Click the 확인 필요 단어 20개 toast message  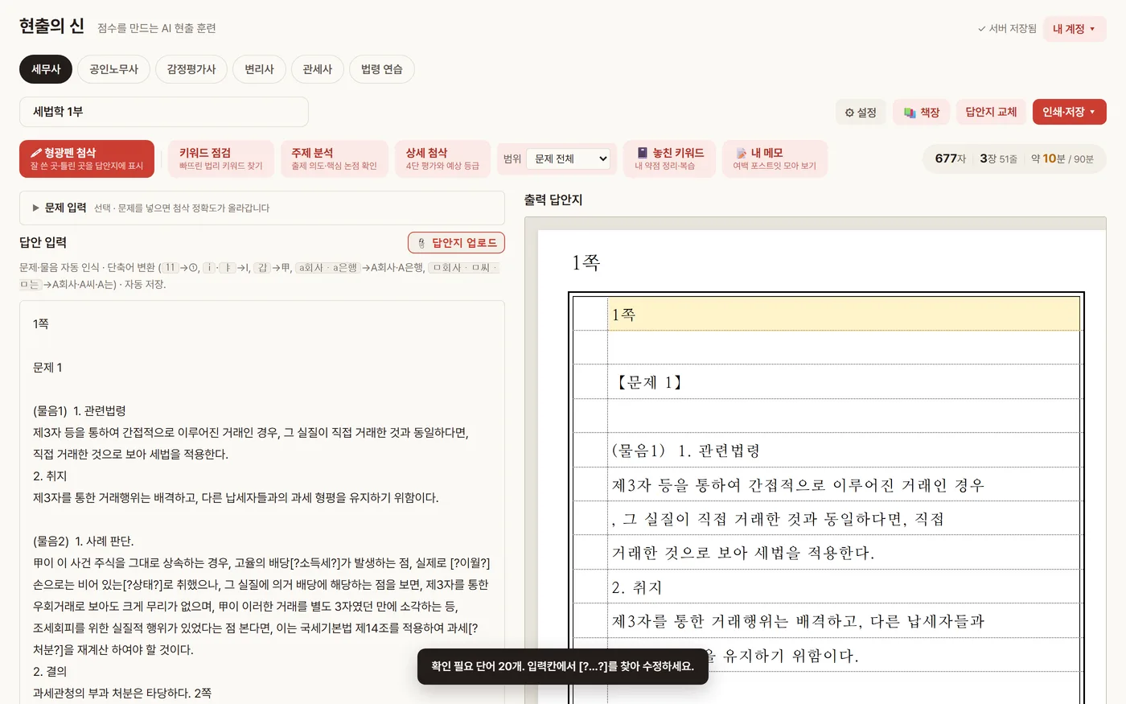[x=562, y=666]
